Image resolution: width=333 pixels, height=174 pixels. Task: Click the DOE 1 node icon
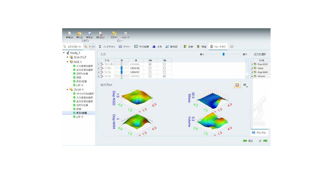(71, 62)
